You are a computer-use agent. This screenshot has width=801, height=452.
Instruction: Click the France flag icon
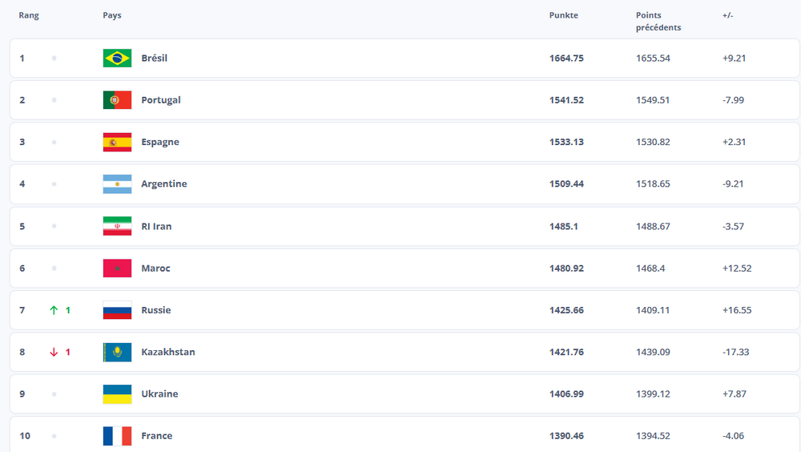117,436
